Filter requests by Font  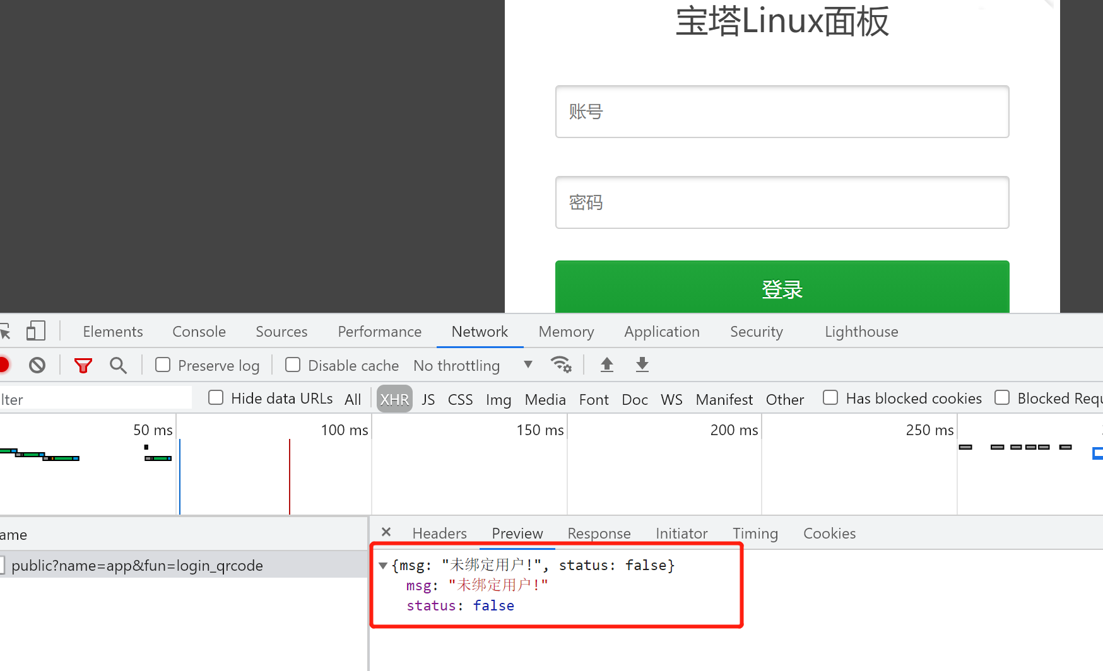click(594, 399)
